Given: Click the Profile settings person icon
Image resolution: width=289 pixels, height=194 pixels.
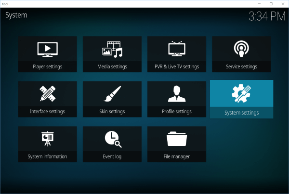Looking at the screenshot, I should tap(177, 93).
